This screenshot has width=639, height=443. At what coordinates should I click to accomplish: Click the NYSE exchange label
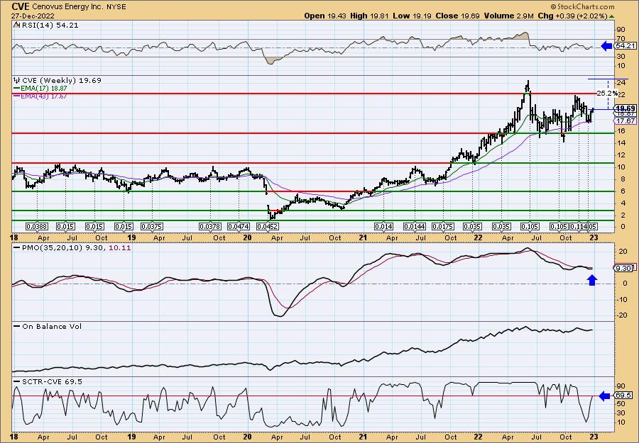(115, 7)
